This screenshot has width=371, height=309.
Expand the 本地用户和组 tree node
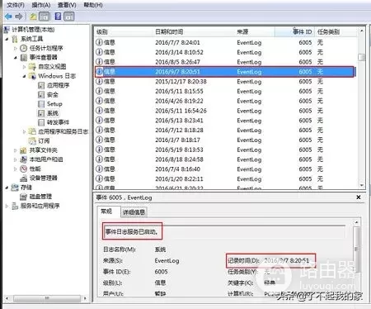(16, 159)
